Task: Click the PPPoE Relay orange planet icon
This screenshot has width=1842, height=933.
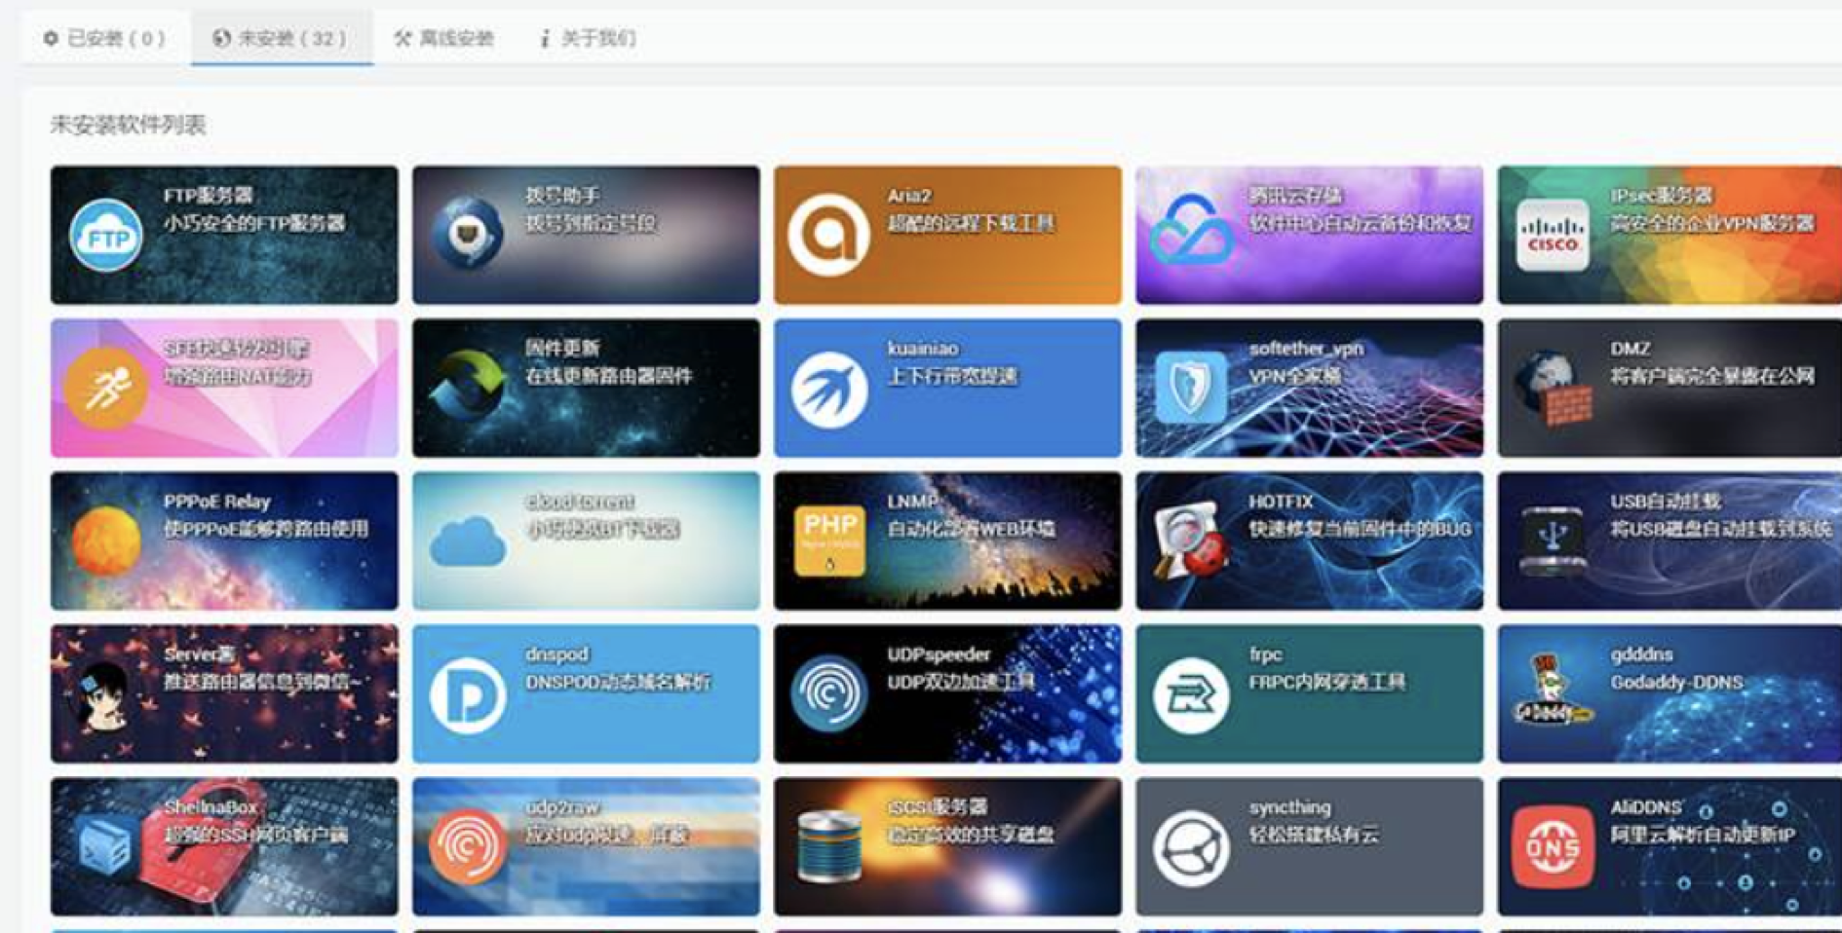Action: click(105, 541)
